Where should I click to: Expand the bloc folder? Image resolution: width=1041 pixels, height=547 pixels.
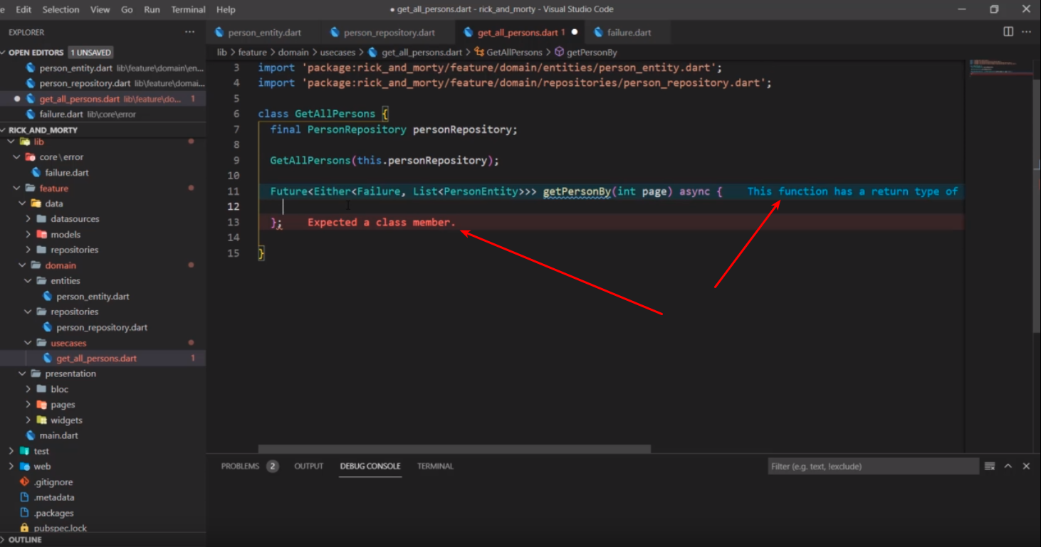(x=28, y=389)
